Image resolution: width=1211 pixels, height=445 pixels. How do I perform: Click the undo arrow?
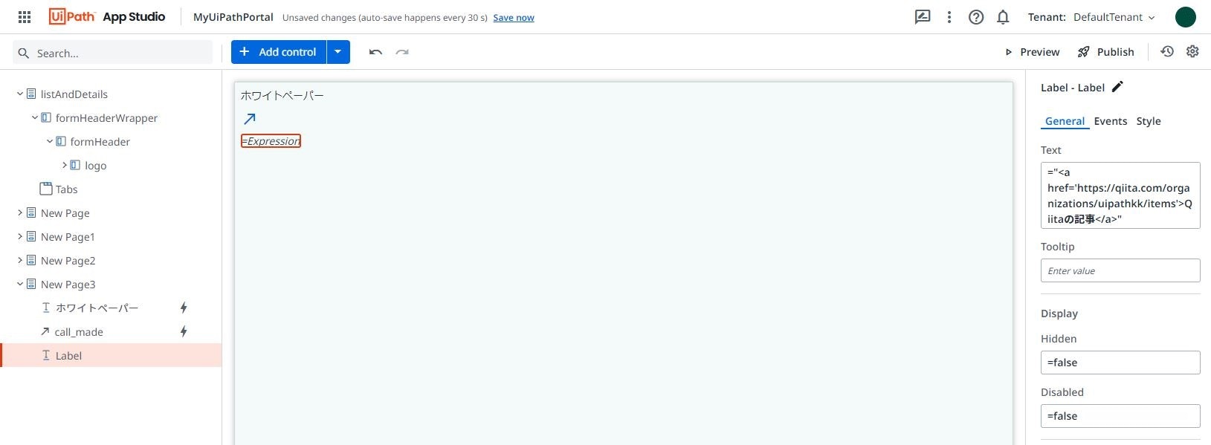coord(375,52)
